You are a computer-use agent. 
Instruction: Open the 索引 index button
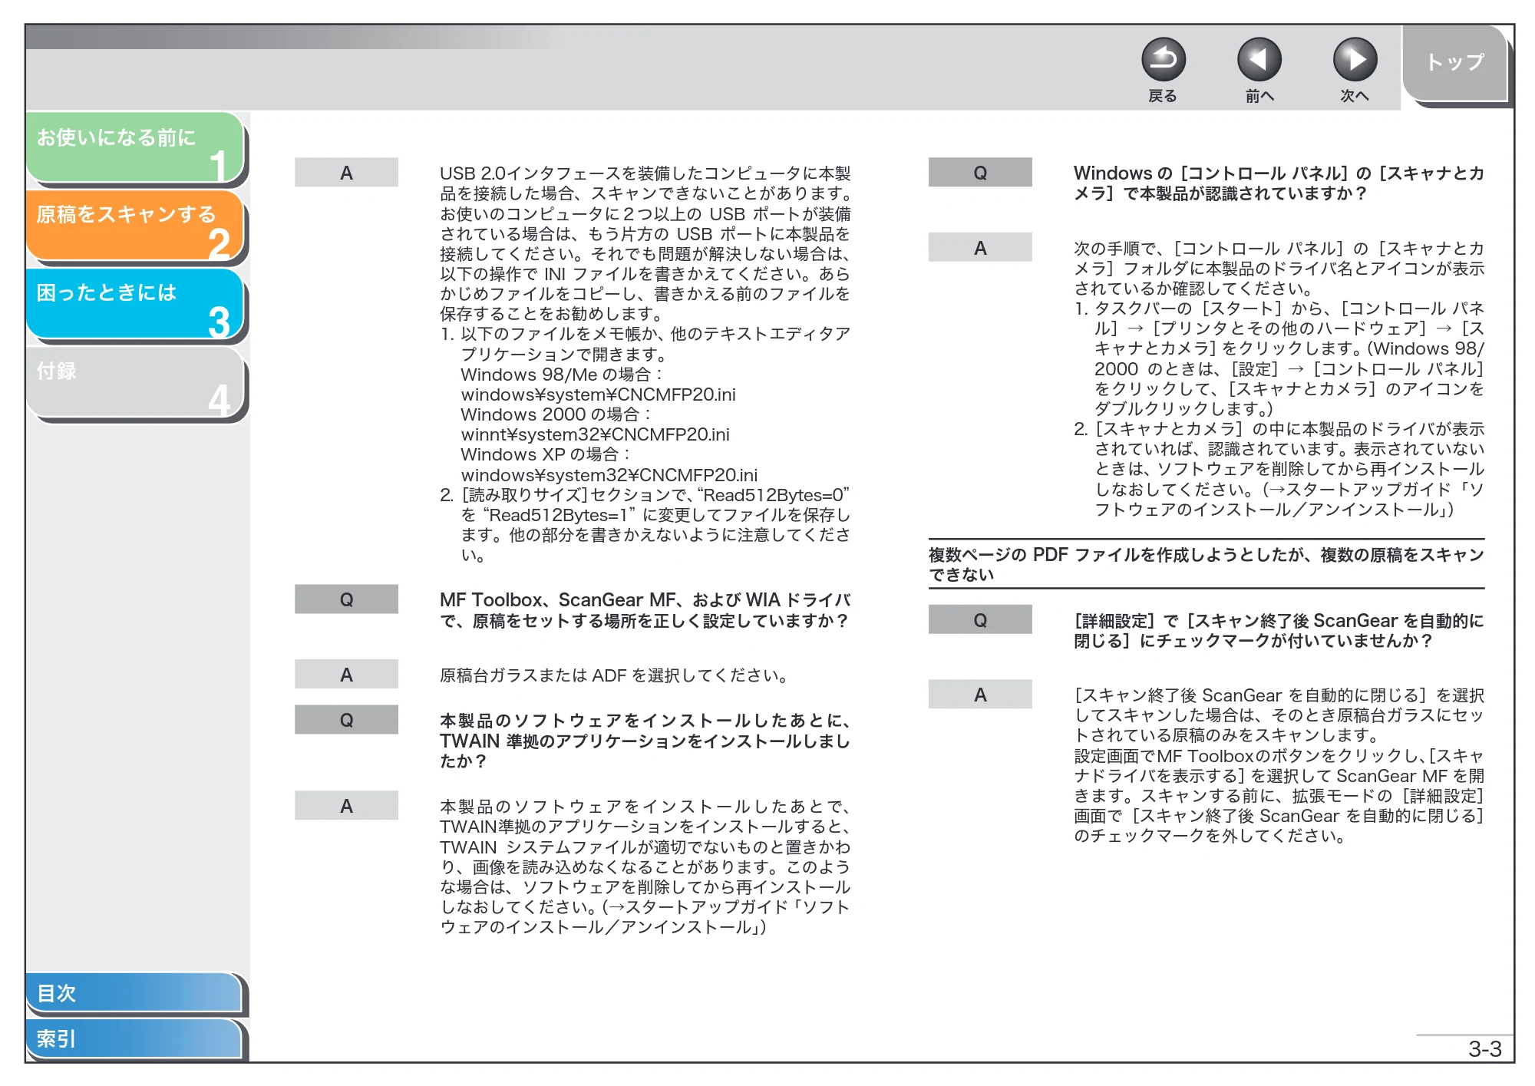(x=134, y=1038)
